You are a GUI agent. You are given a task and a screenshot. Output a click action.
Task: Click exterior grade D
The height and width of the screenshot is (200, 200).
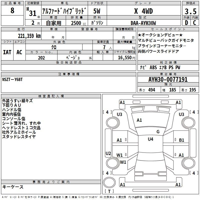(x=186, y=23)
